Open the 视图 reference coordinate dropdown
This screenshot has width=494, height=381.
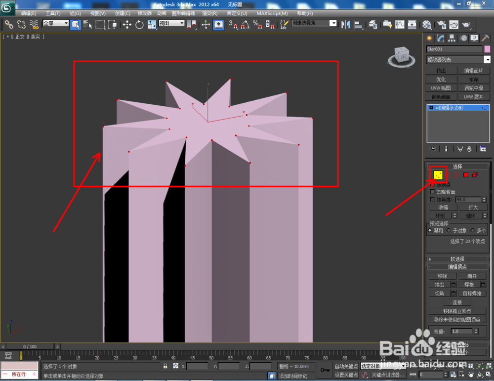[171, 23]
